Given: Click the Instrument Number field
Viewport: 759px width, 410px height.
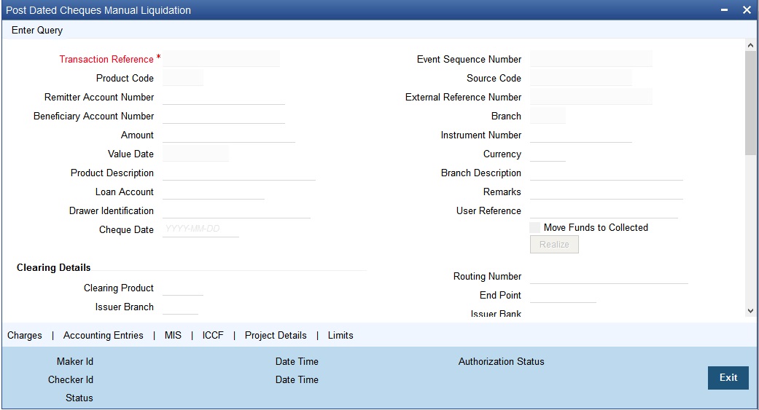Looking at the screenshot, I should [581, 135].
